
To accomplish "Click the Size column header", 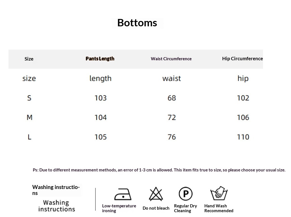I will 29,59.
